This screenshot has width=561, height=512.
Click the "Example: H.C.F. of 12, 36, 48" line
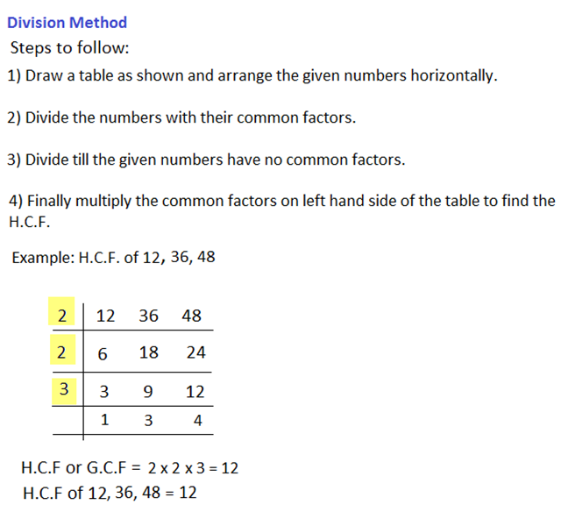click(x=114, y=258)
